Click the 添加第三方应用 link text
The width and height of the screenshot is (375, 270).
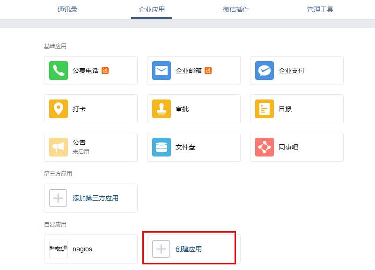point(96,198)
